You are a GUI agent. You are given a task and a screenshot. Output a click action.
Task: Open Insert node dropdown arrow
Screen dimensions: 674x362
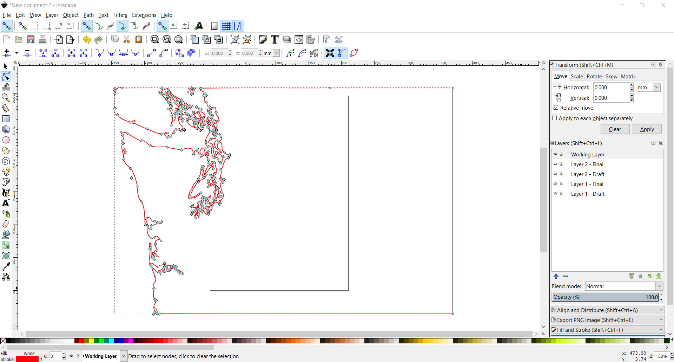[16, 53]
